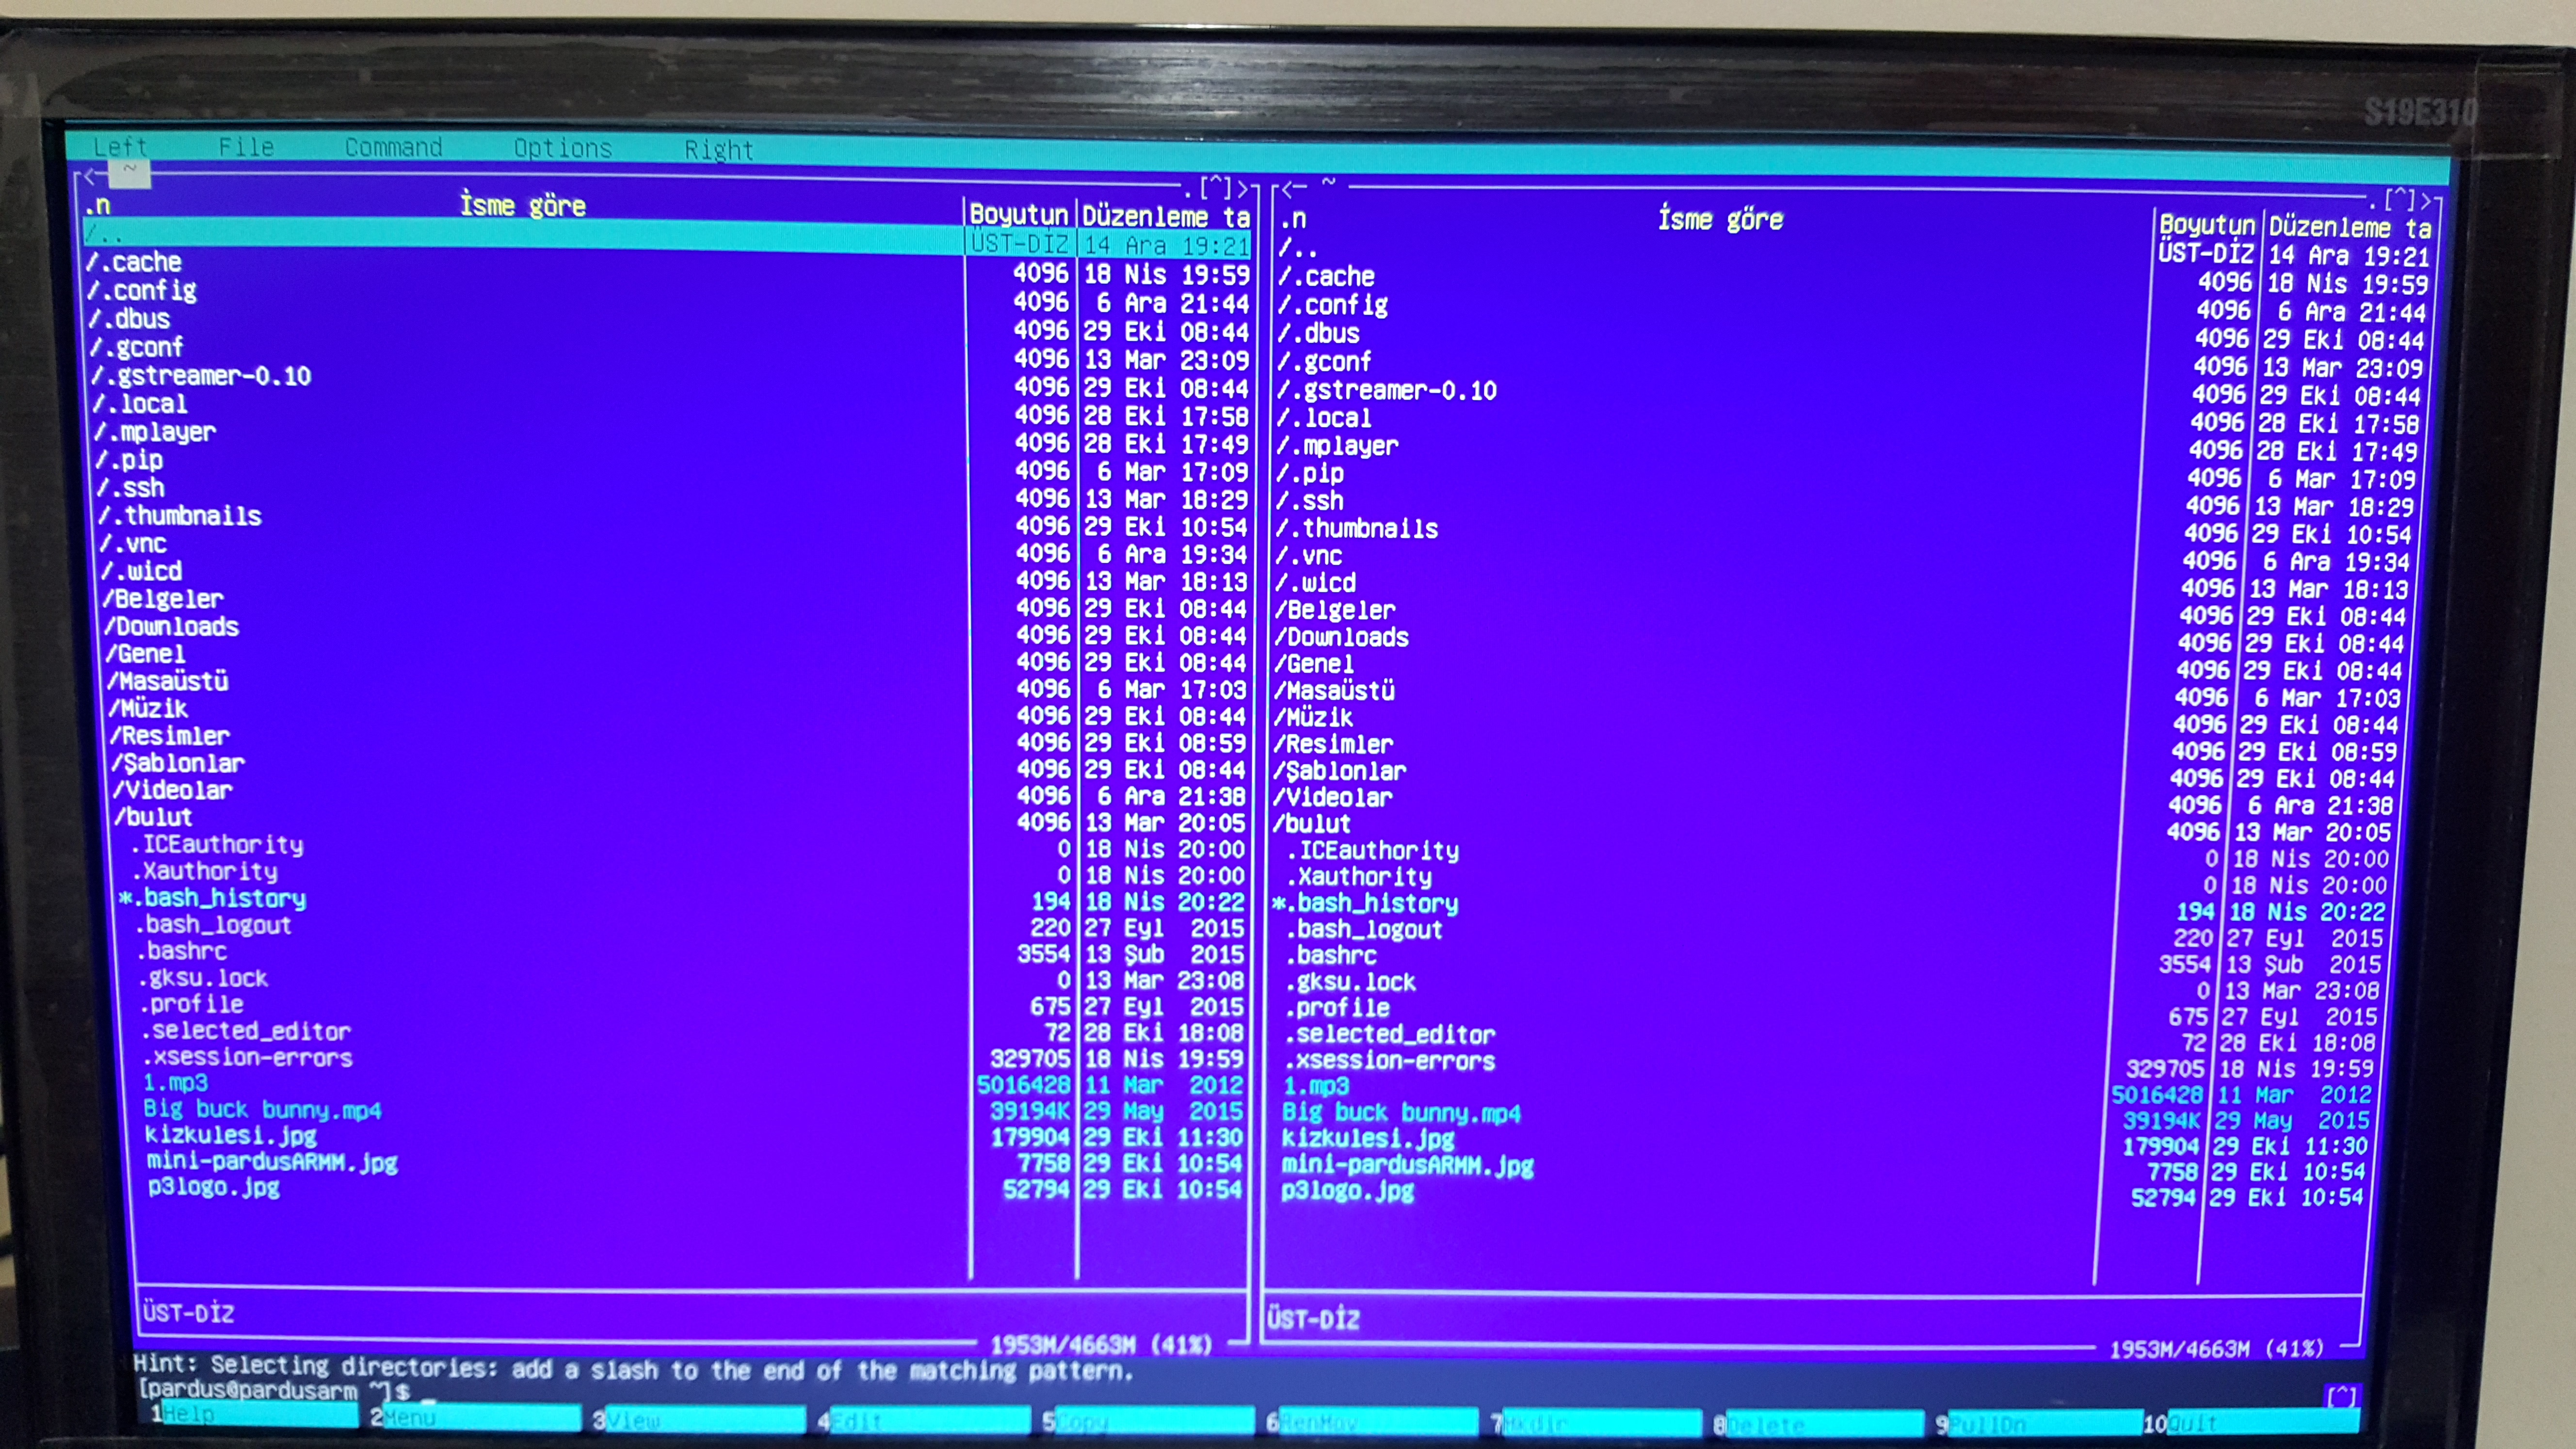The image size is (2576, 1449).
Task: Click the 6 RenMov function key
Action: point(1371,1421)
